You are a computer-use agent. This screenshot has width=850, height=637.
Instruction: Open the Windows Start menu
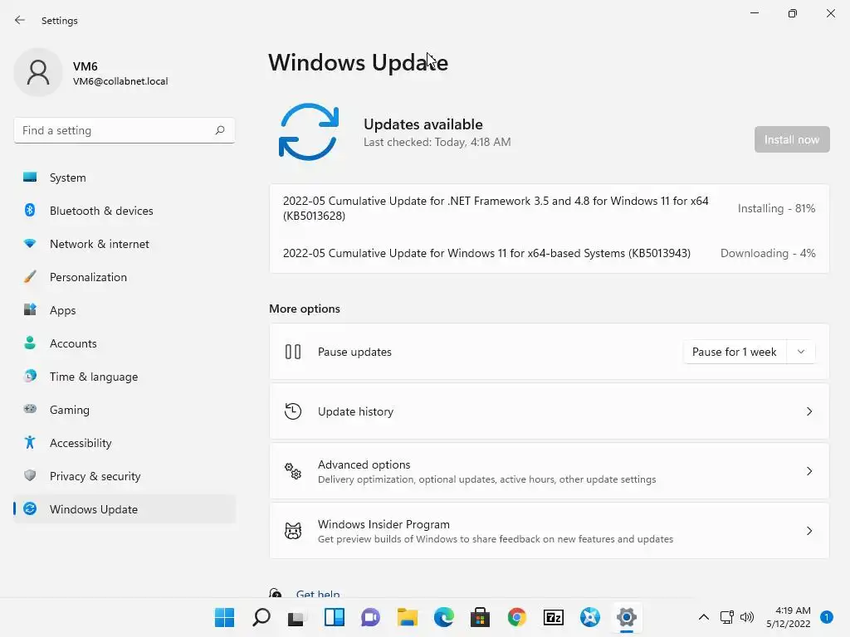tap(224, 617)
